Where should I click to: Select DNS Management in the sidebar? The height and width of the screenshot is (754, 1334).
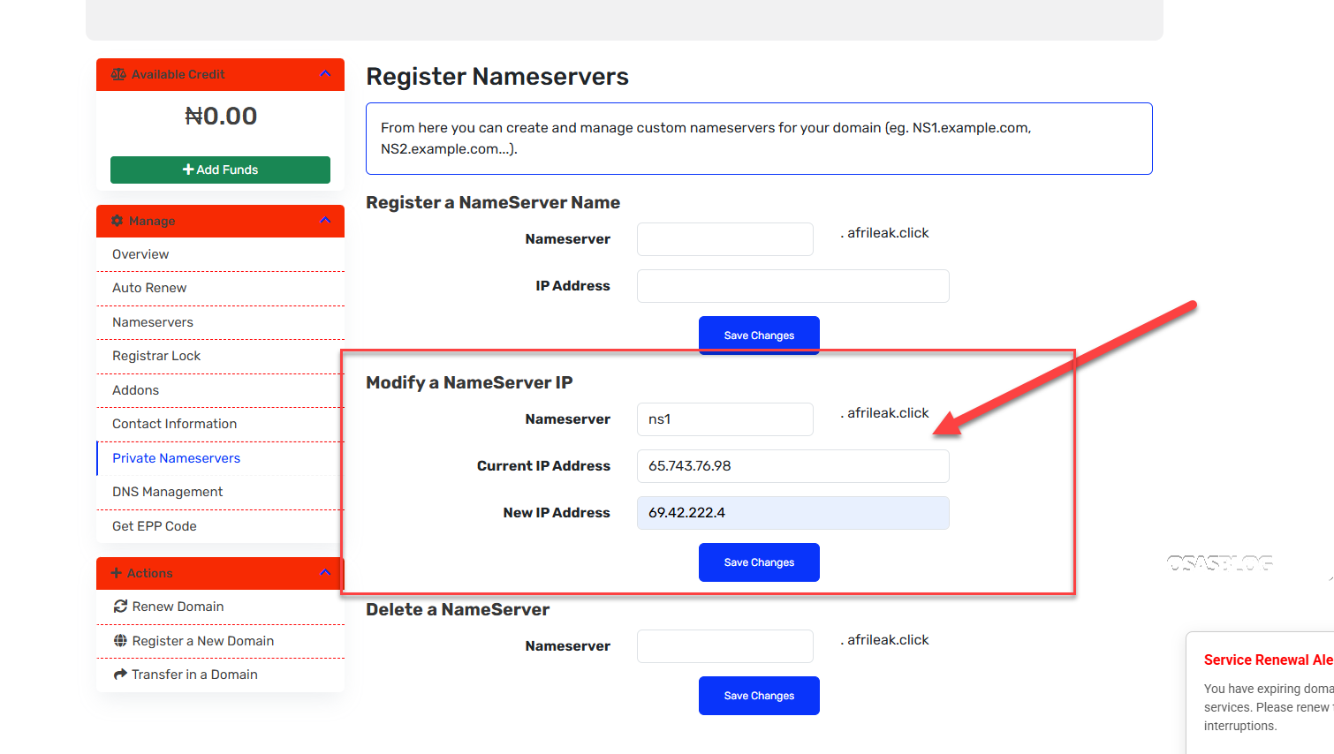tap(167, 492)
